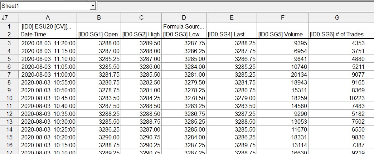Select column F header
Image resolution: width=374 pixels, height=154 pixels.
tap(283, 17)
